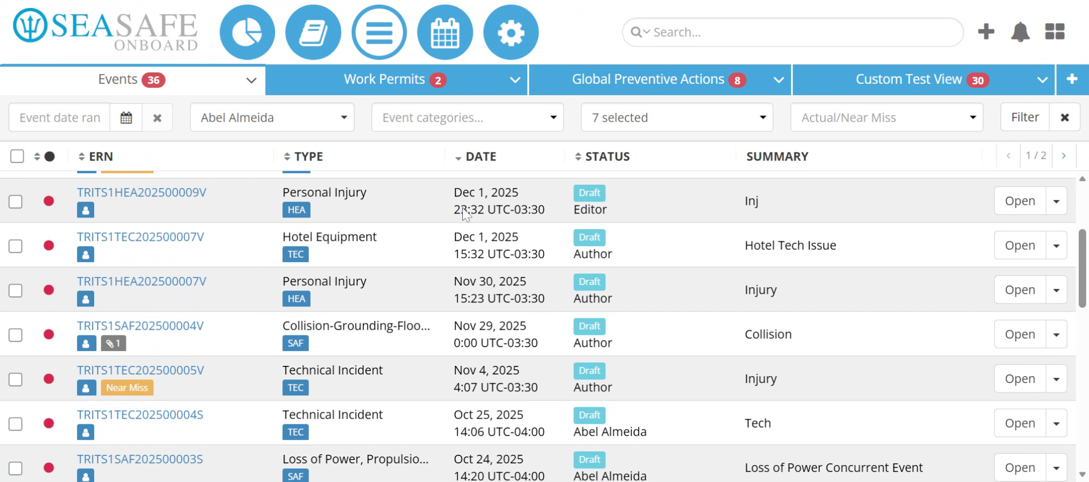Image resolution: width=1089 pixels, height=482 pixels.
Task: Tick the checkbox for TRITS1HEA202500009V
Action: (16, 201)
